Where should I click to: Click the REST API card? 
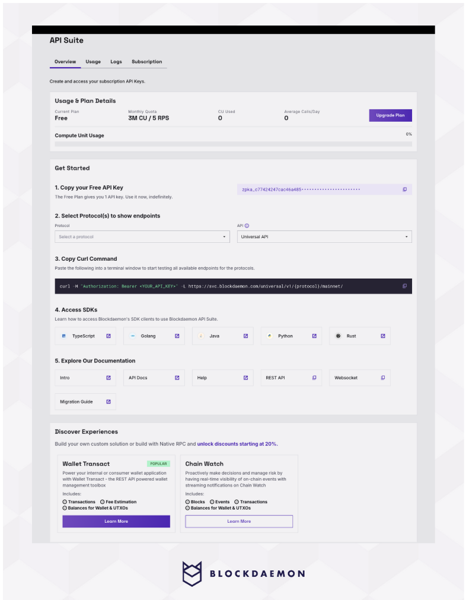coord(291,378)
